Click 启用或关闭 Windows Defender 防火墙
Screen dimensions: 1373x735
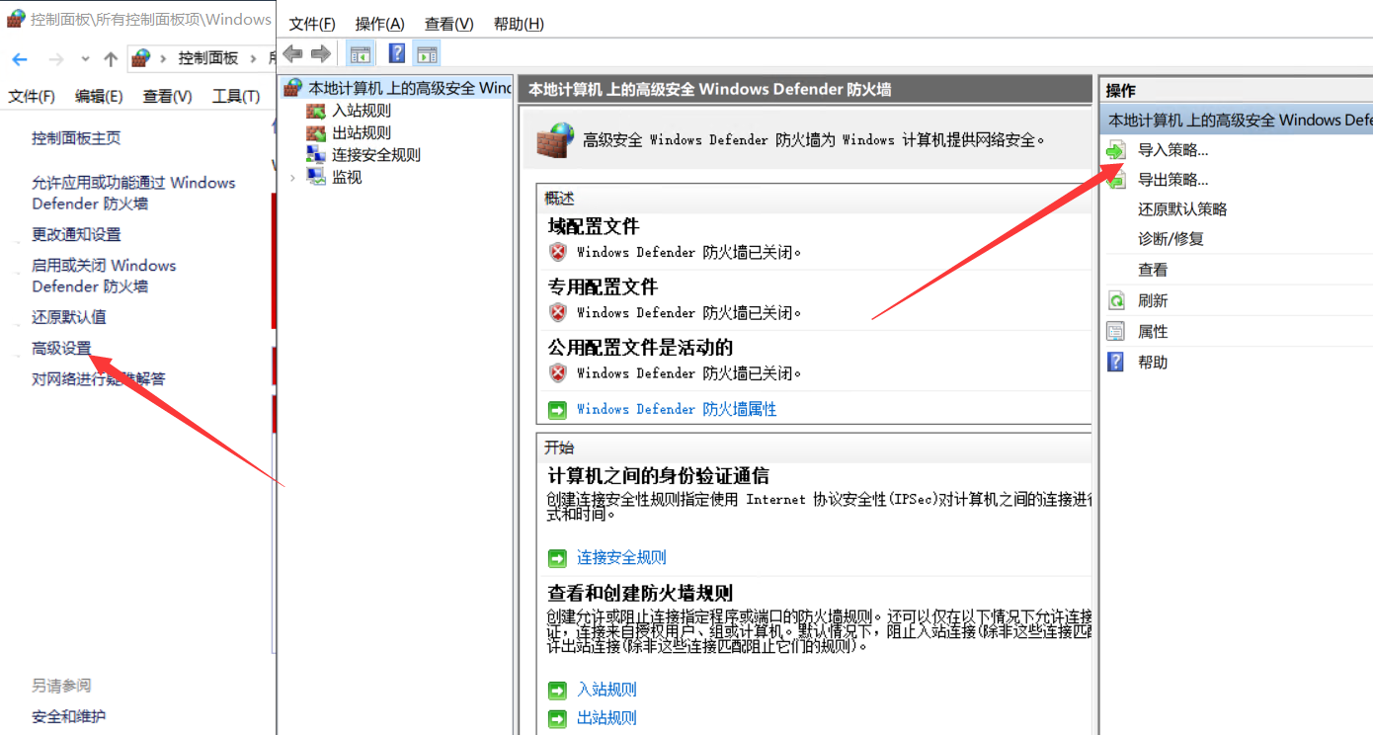tap(104, 276)
